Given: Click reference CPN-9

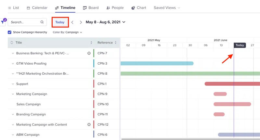Looking at the screenshot, I should (x=102, y=94).
